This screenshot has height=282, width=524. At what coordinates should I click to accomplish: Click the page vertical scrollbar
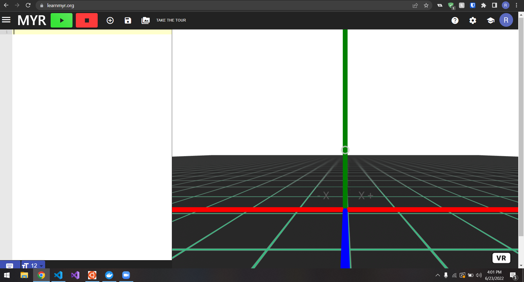click(x=521, y=127)
